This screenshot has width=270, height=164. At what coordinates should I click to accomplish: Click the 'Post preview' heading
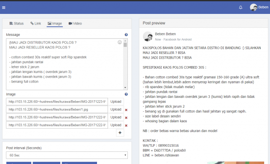coord(154,23)
